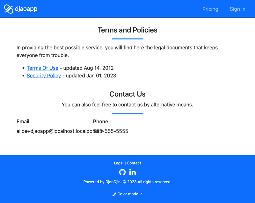255x203 pixels.
Task: Click the Powered by DjaoDjin copyright text
Action: (127, 182)
